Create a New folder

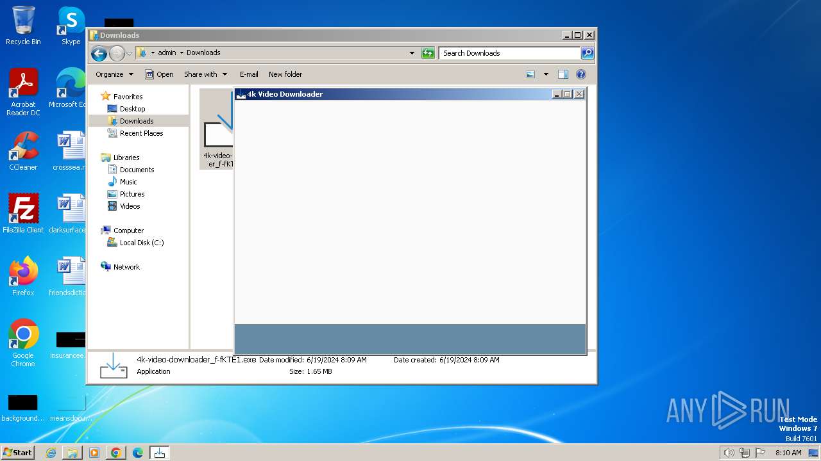tap(285, 74)
